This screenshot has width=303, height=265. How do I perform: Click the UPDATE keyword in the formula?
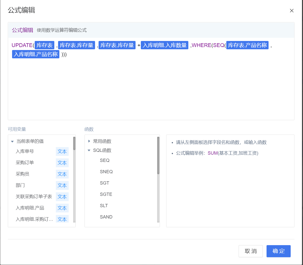pos(22,45)
